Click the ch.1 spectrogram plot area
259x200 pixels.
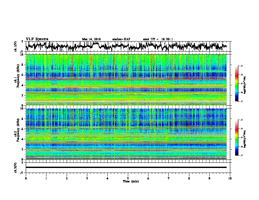pos(126,80)
